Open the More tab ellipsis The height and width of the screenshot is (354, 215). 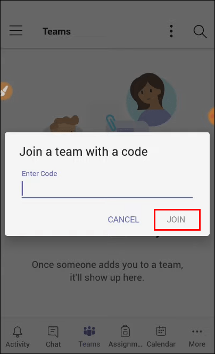(197, 332)
